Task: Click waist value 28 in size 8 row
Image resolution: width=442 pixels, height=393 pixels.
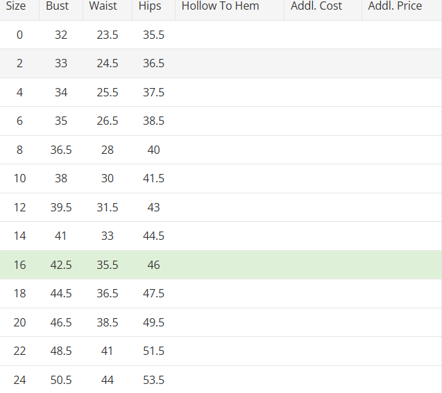Action: click(x=108, y=150)
